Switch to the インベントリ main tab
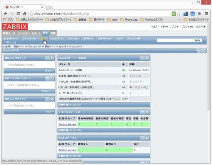The width and height of the screenshot is (212, 165). 24,33
